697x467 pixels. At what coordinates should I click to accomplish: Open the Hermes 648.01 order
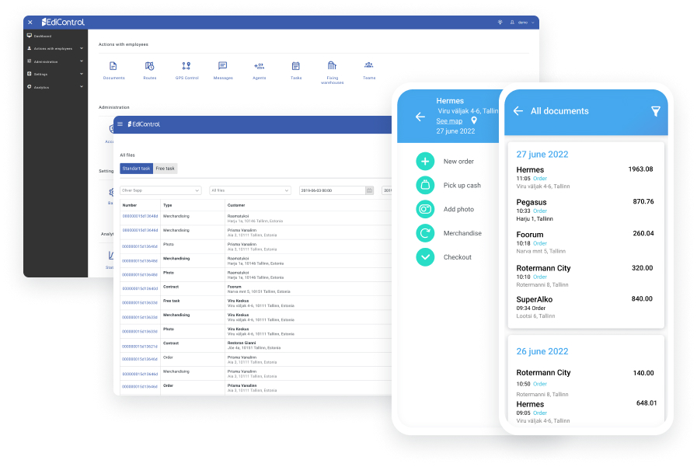coord(585,412)
